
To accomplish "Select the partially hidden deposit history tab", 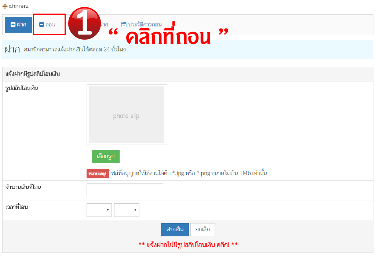I will 104,25.
